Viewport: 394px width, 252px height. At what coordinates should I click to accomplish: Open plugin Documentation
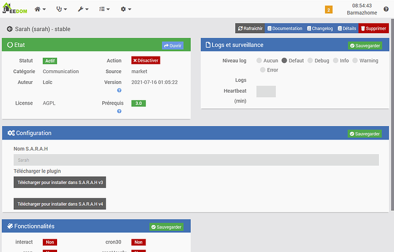(x=285, y=29)
